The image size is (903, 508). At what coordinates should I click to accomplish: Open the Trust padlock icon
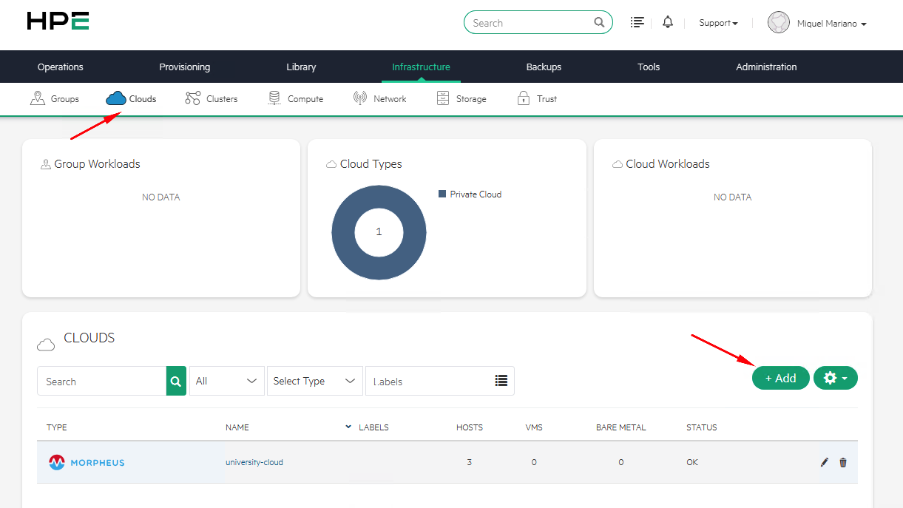click(524, 98)
